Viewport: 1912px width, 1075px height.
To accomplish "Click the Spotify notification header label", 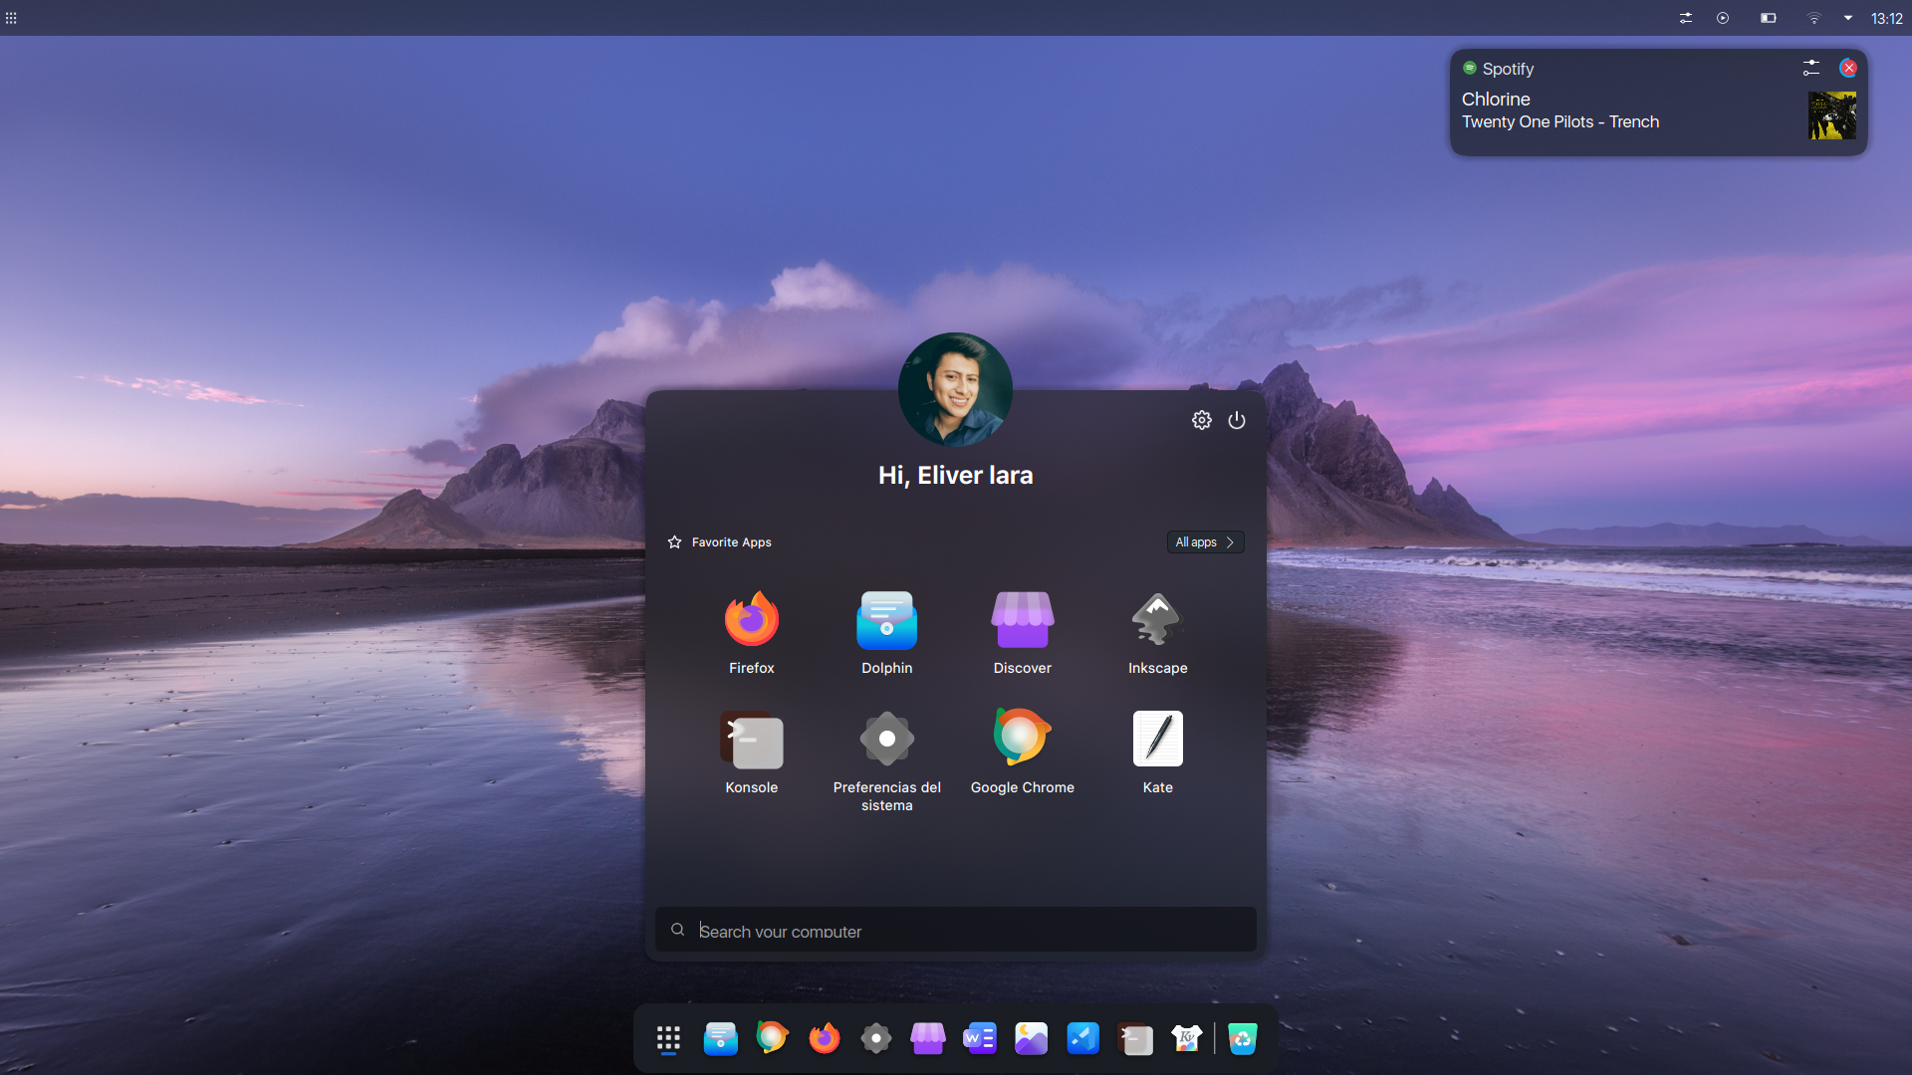I will pos(1508,69).
